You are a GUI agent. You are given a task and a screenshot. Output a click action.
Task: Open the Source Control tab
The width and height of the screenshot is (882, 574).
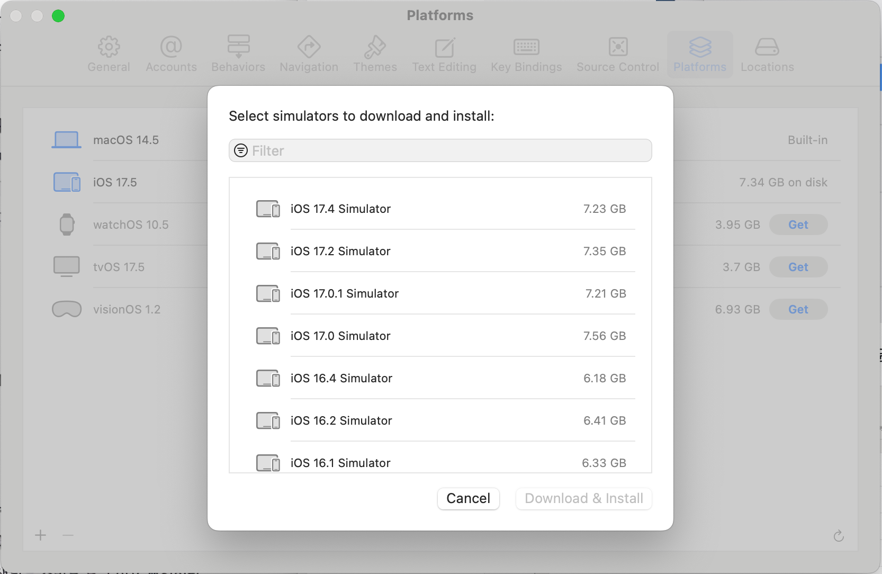click(618, 55)
